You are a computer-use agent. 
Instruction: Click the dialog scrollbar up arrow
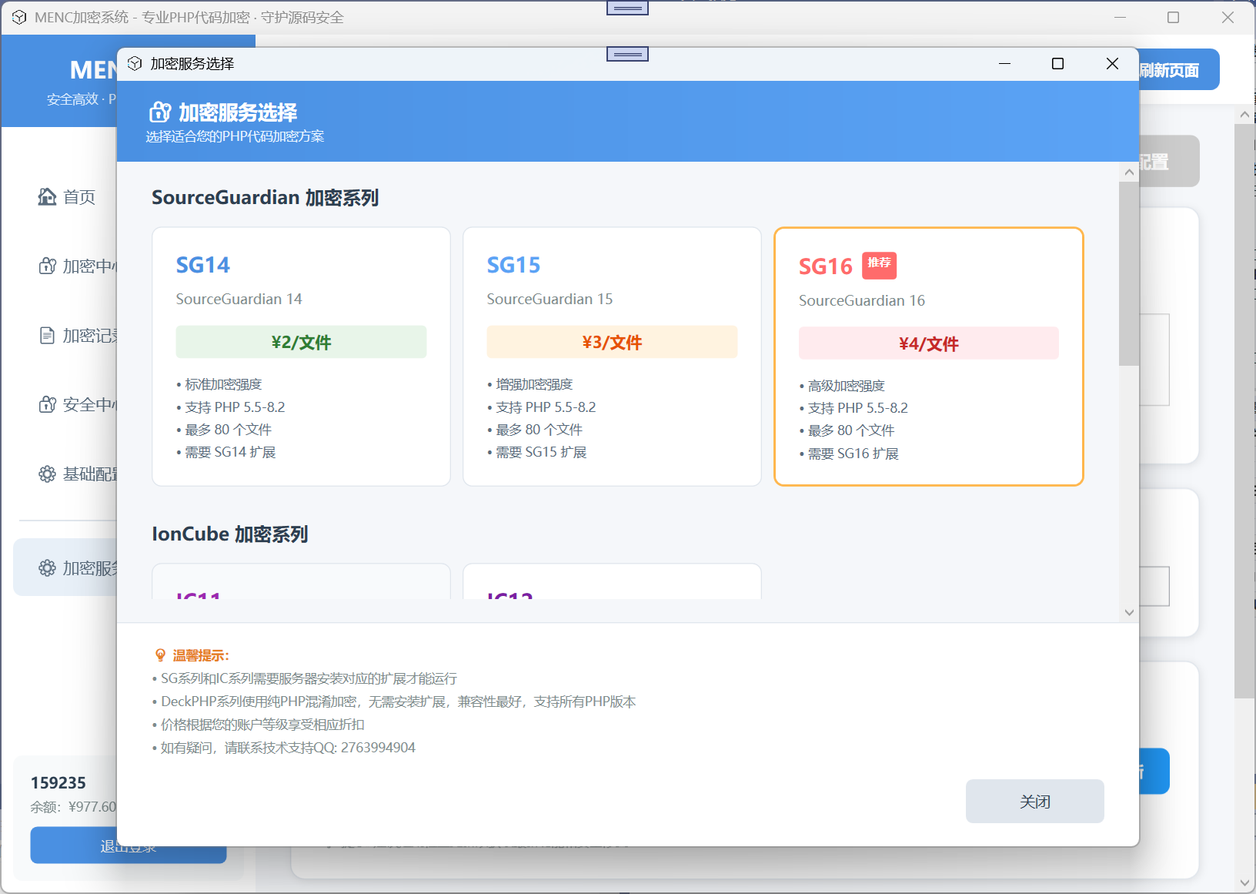tap(1129, 172)
